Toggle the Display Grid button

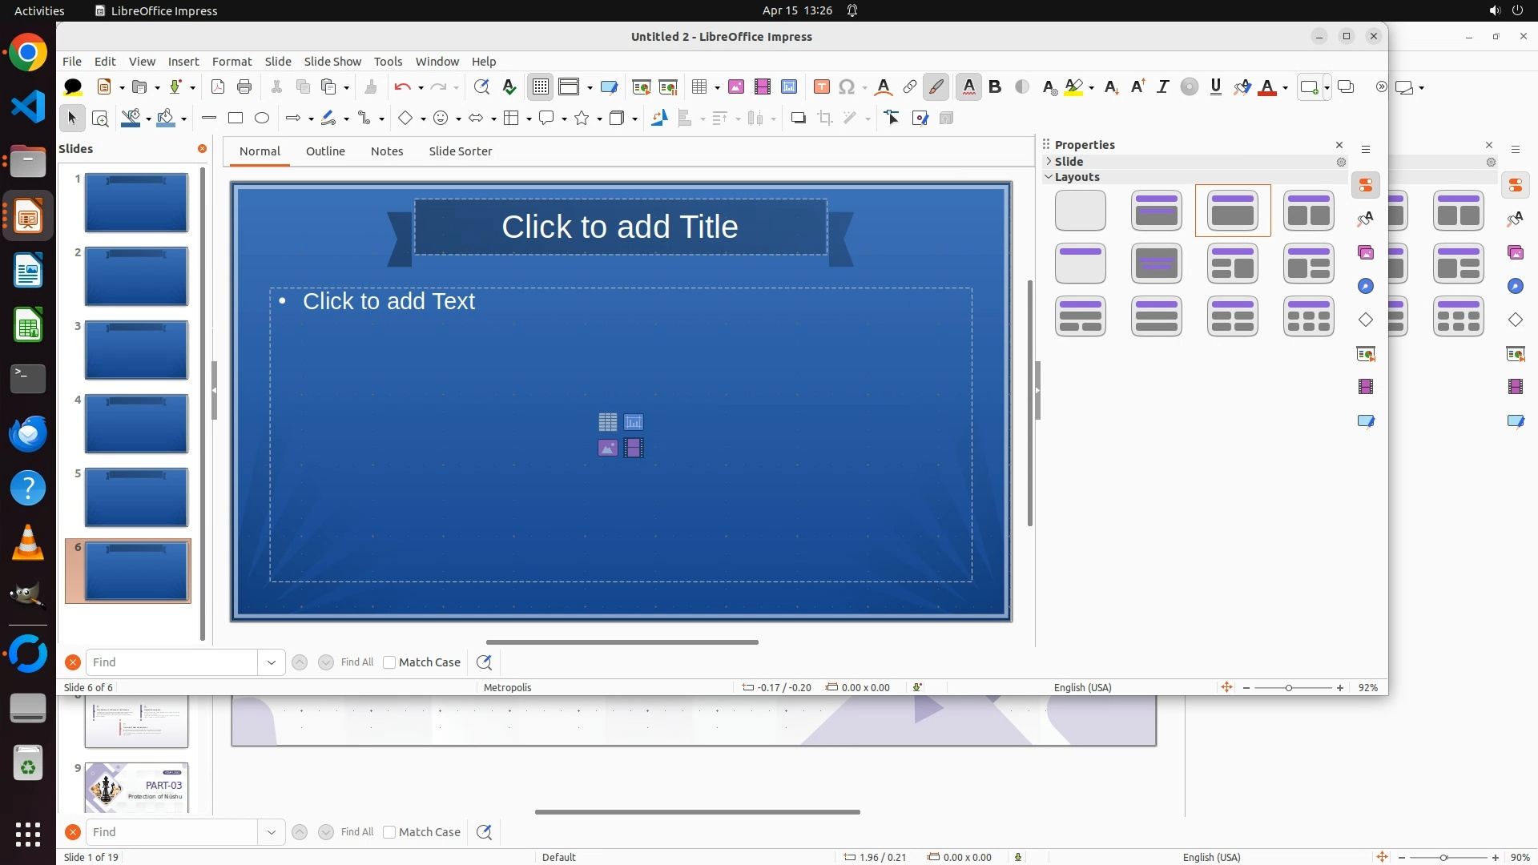(x=541, y=87)
